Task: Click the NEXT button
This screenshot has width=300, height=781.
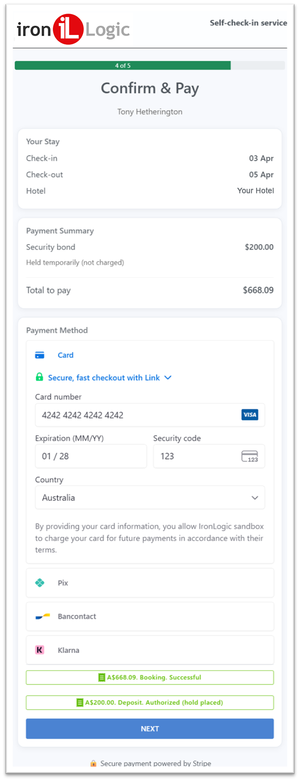Action: pyautogui.click(x=150, y=729)
